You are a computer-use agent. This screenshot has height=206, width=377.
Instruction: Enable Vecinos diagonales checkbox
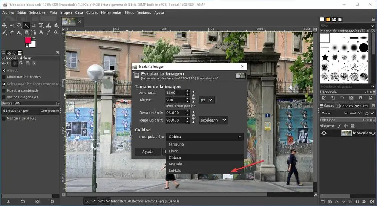(x=4, y=97)
